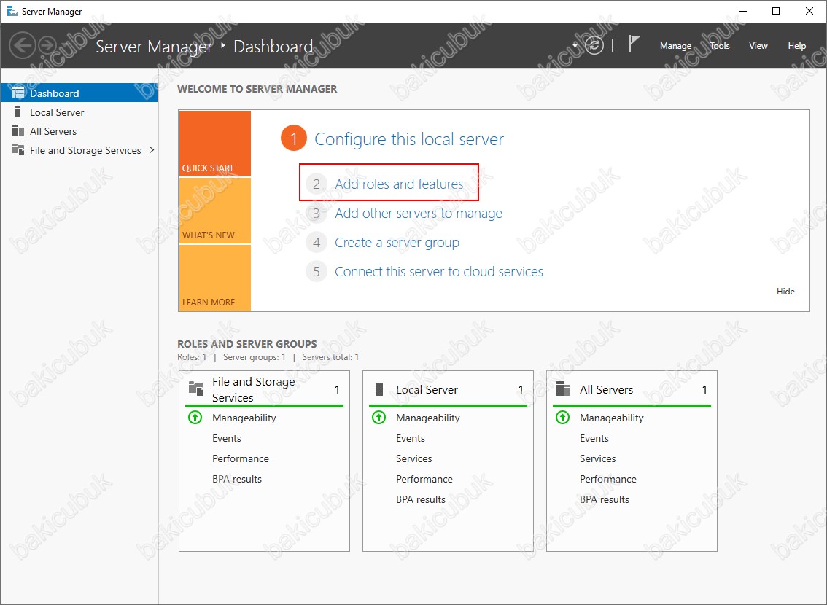
Task: Click Manageability status icon in All Servers tile
Action: 563,418
